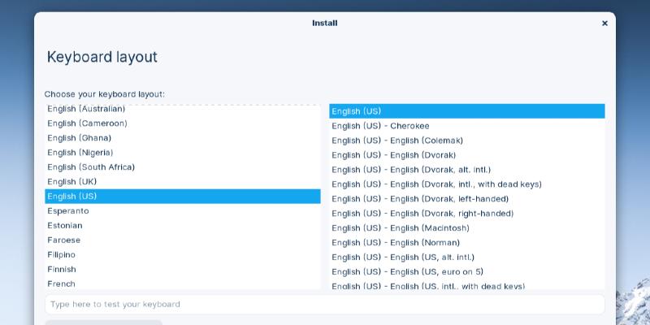Choose English (UK) keyboard layout

click(x=72, y=182)
